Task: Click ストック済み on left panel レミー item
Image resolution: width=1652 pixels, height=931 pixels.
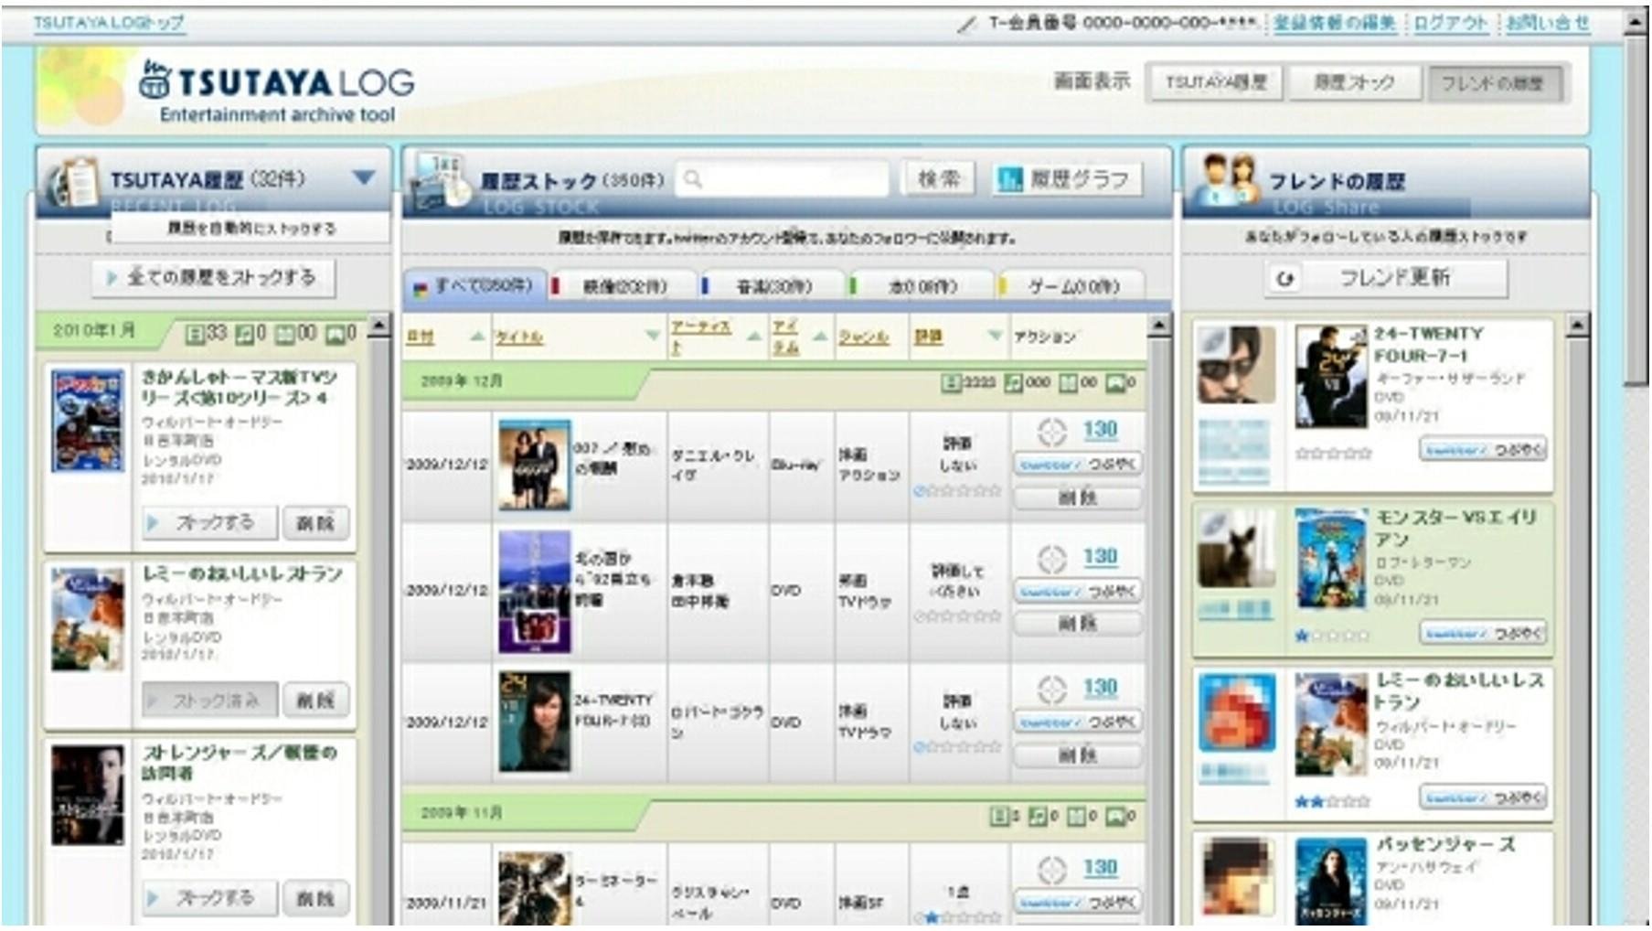Action: [x=209, y=701]
